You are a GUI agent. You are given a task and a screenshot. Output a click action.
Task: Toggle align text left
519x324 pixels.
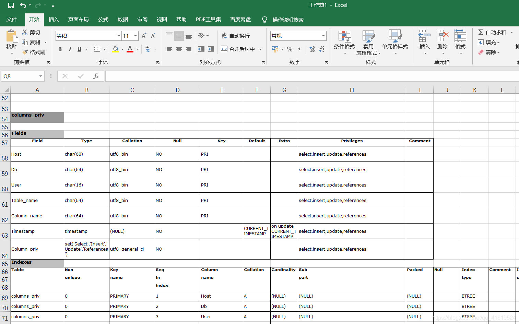[169, 49]
